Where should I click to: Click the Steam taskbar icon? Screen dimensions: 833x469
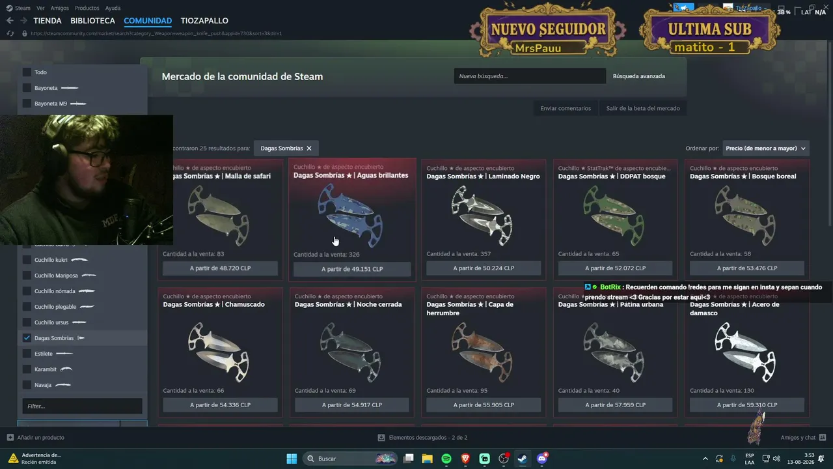(x=523, y=459)
